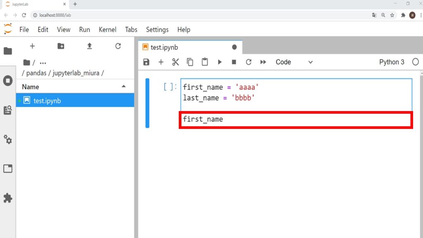
Task: Upload files using the upload arrow
Action: point(89,47)
